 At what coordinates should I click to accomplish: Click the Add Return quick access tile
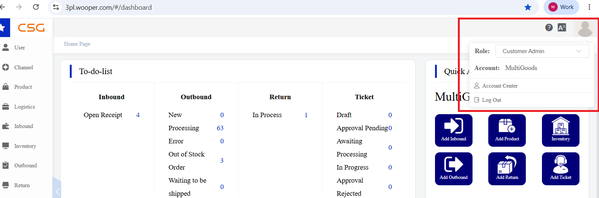click(x=507, y=169)
